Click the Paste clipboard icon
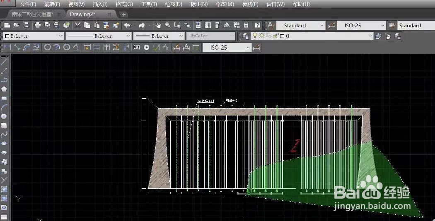The image size is (435, 221). point(97,26)
